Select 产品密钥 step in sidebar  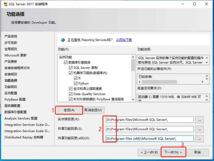[x=11, y=36]
